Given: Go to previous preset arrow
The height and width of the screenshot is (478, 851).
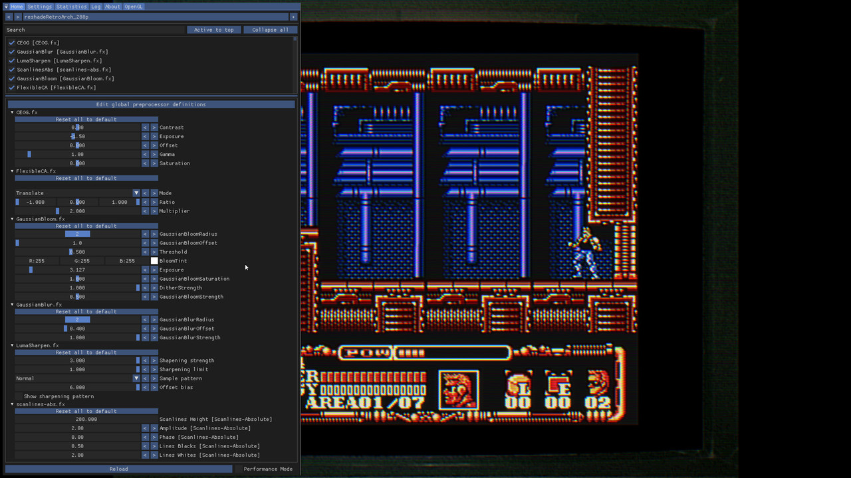Looking at the screenshot, I should 9,17.
